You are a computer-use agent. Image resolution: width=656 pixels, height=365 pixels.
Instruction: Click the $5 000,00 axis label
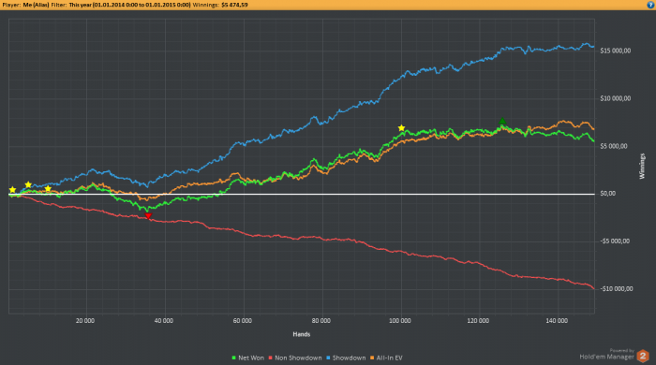click(x=614, y=146)
